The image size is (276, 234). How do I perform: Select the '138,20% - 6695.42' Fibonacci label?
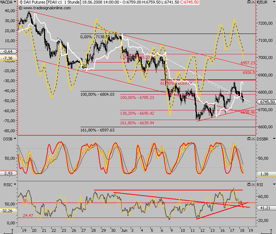(x=137, y=114)
